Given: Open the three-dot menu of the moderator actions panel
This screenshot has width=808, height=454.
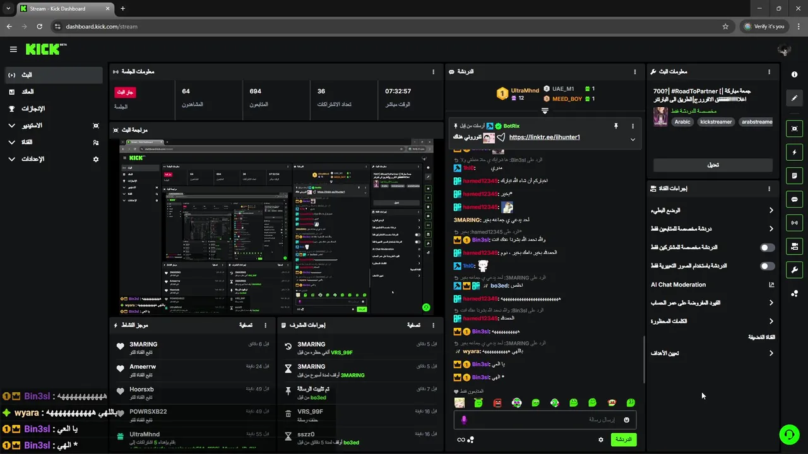Looking at the screenshot, I should tap(433, 325).
